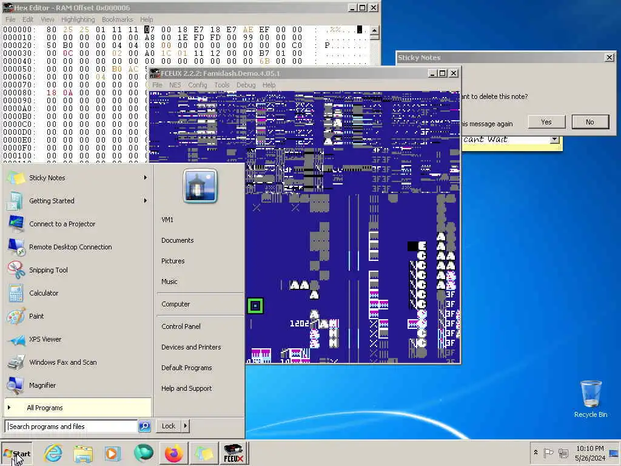Expand All Programs list
Viewport: 621px width, 466px height.
click(x=78, y=407)
